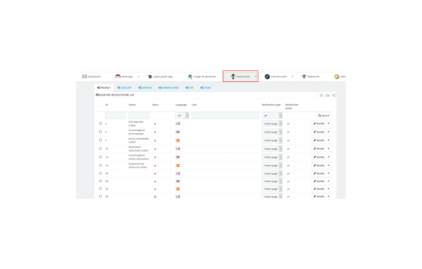Image resolution: width=422 pixels, height=269 pixels.
Task: Click Spanish flag in Jersey estampado colibri row
Action: 178,140
